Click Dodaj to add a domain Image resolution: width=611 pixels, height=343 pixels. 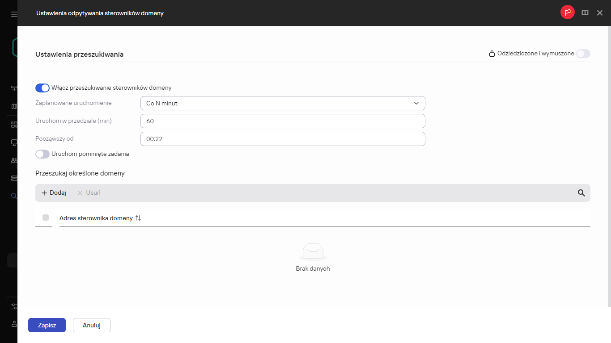(54, 193)
